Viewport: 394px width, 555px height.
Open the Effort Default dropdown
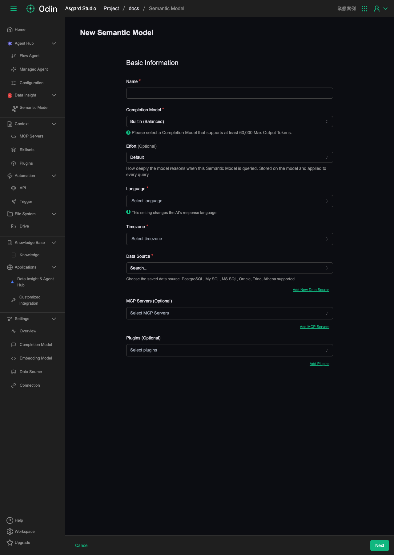(230, 157)
